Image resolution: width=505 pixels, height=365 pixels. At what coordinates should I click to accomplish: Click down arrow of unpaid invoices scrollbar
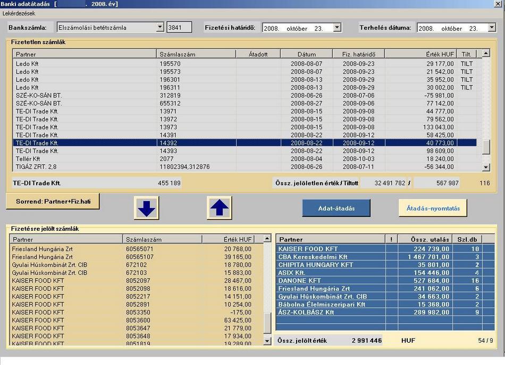486,167
